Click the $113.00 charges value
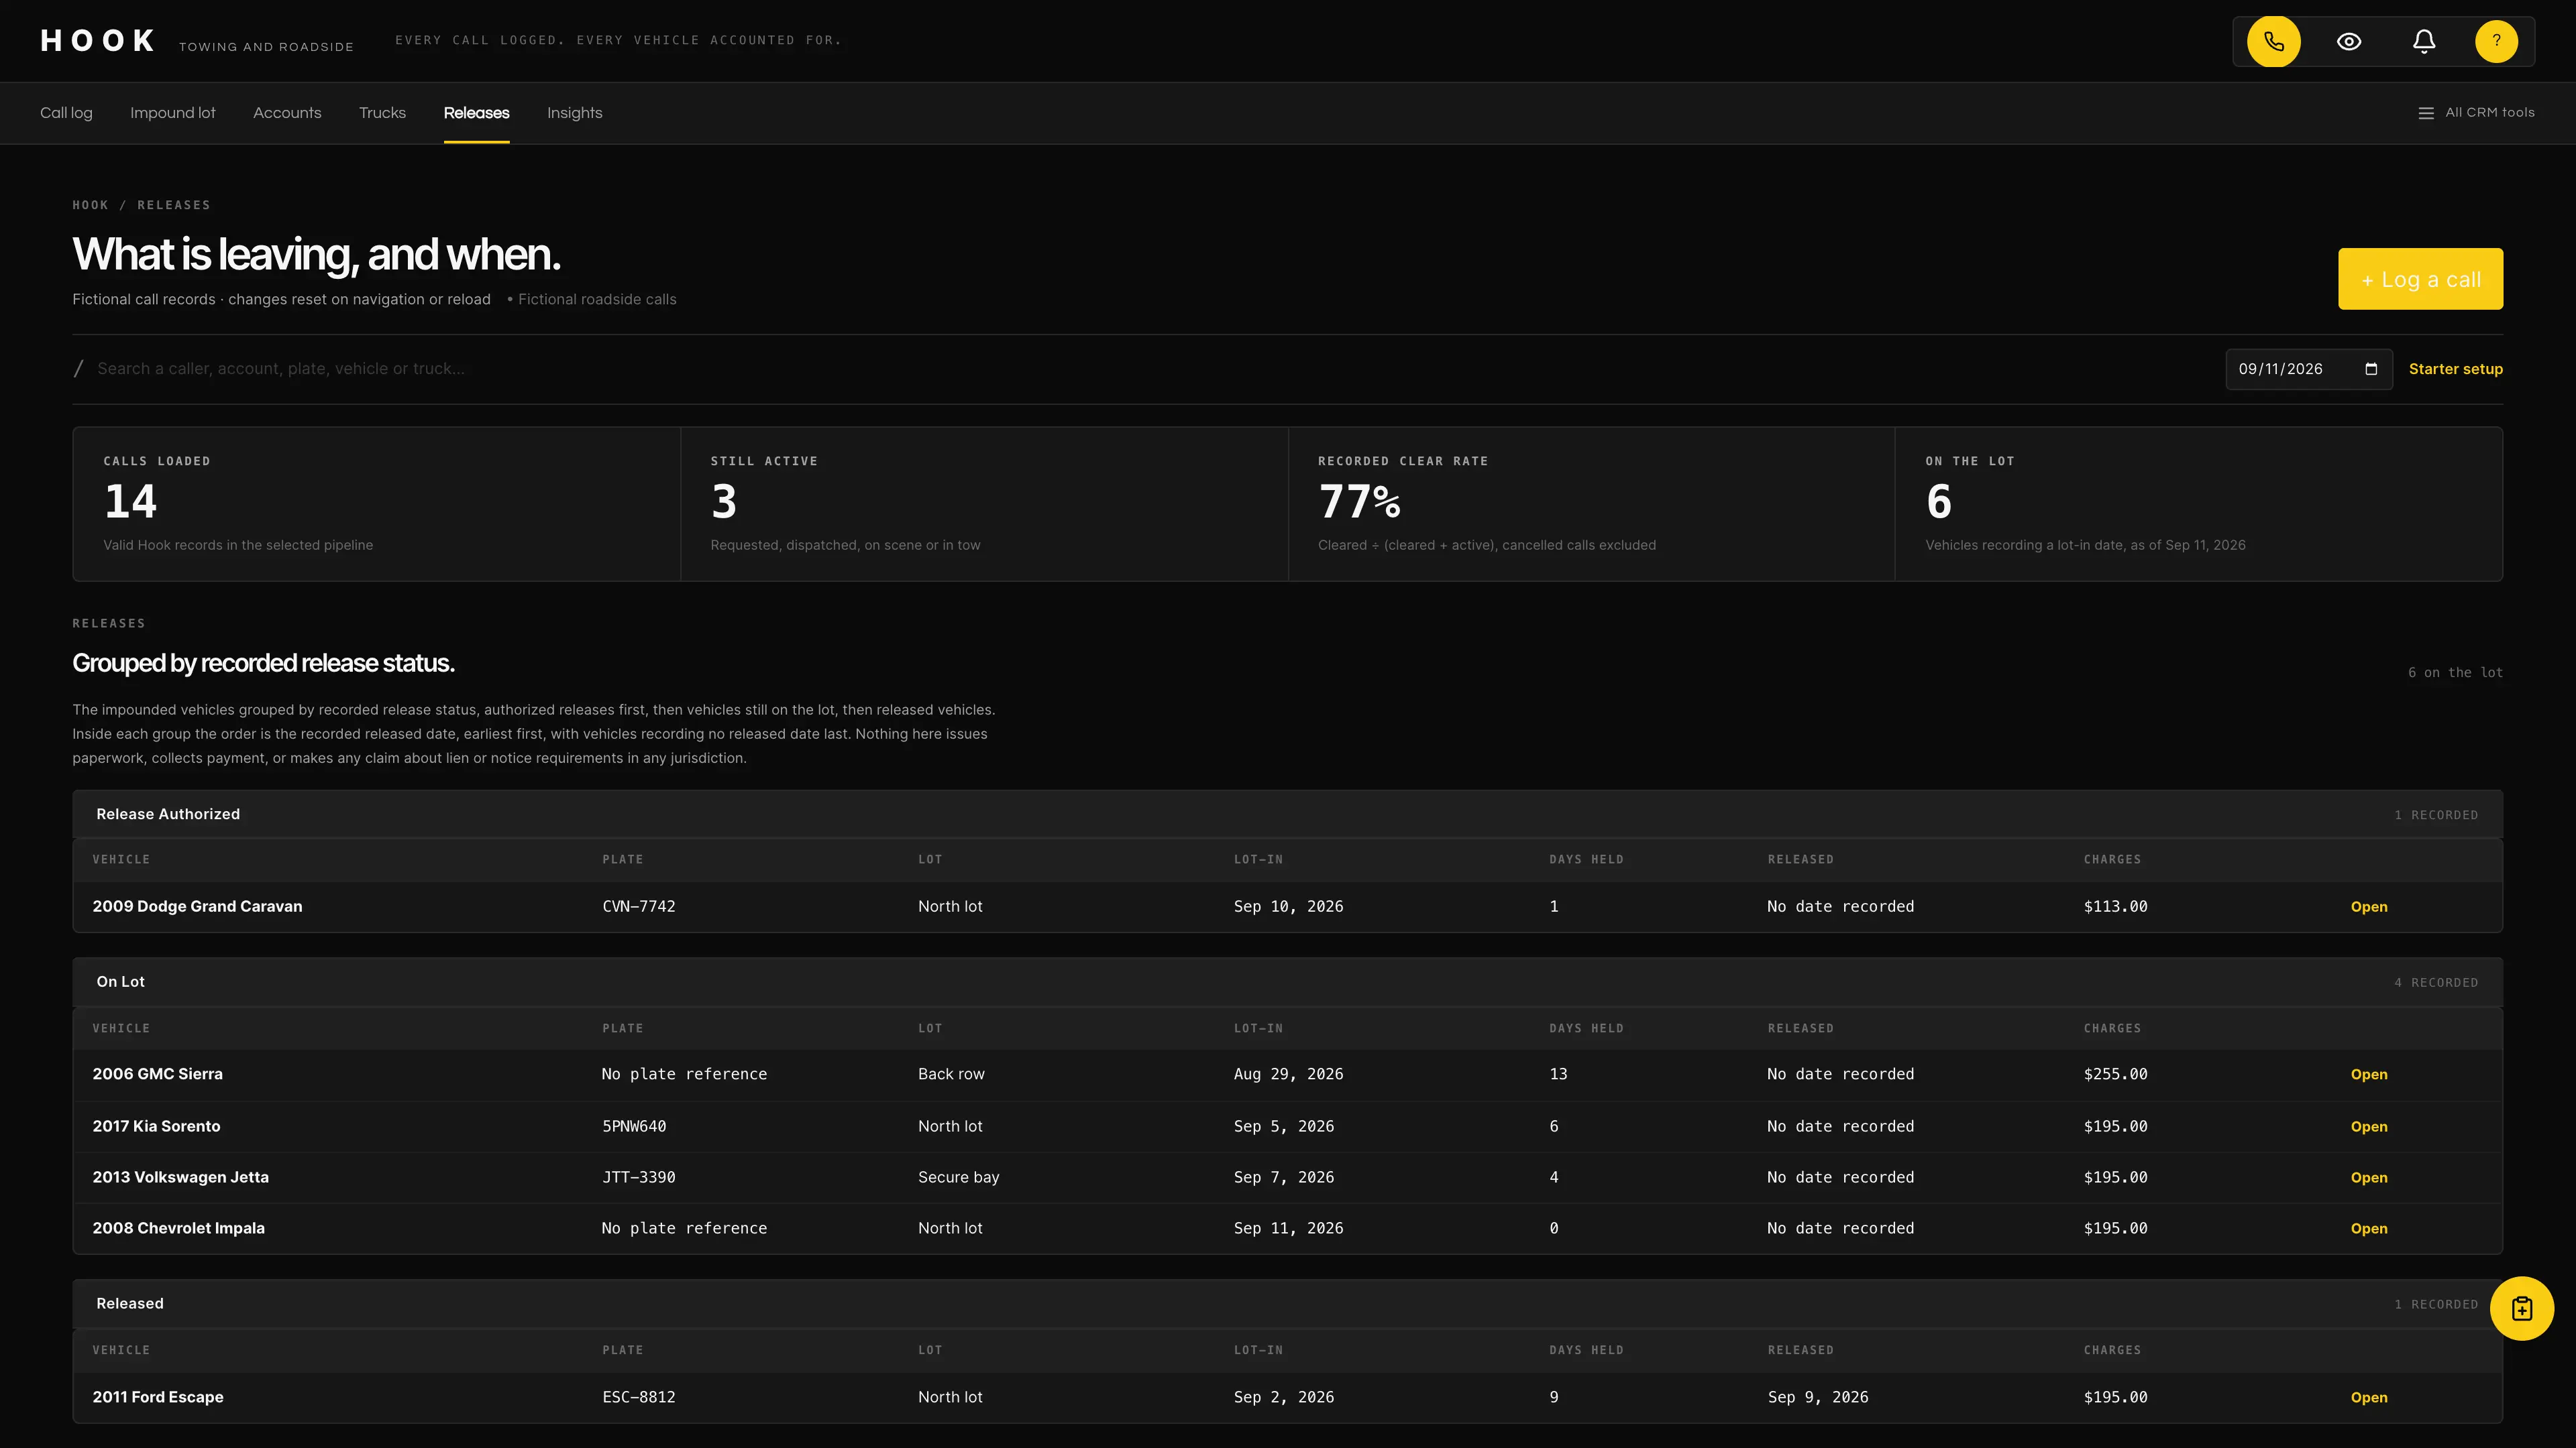 click(x=2115, y=906)
